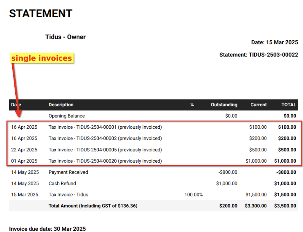The image size is (303, 232).
Task: Open Tax Invoice TIDUS-2504-00005 entry
Action: click(x=105, y=150)
